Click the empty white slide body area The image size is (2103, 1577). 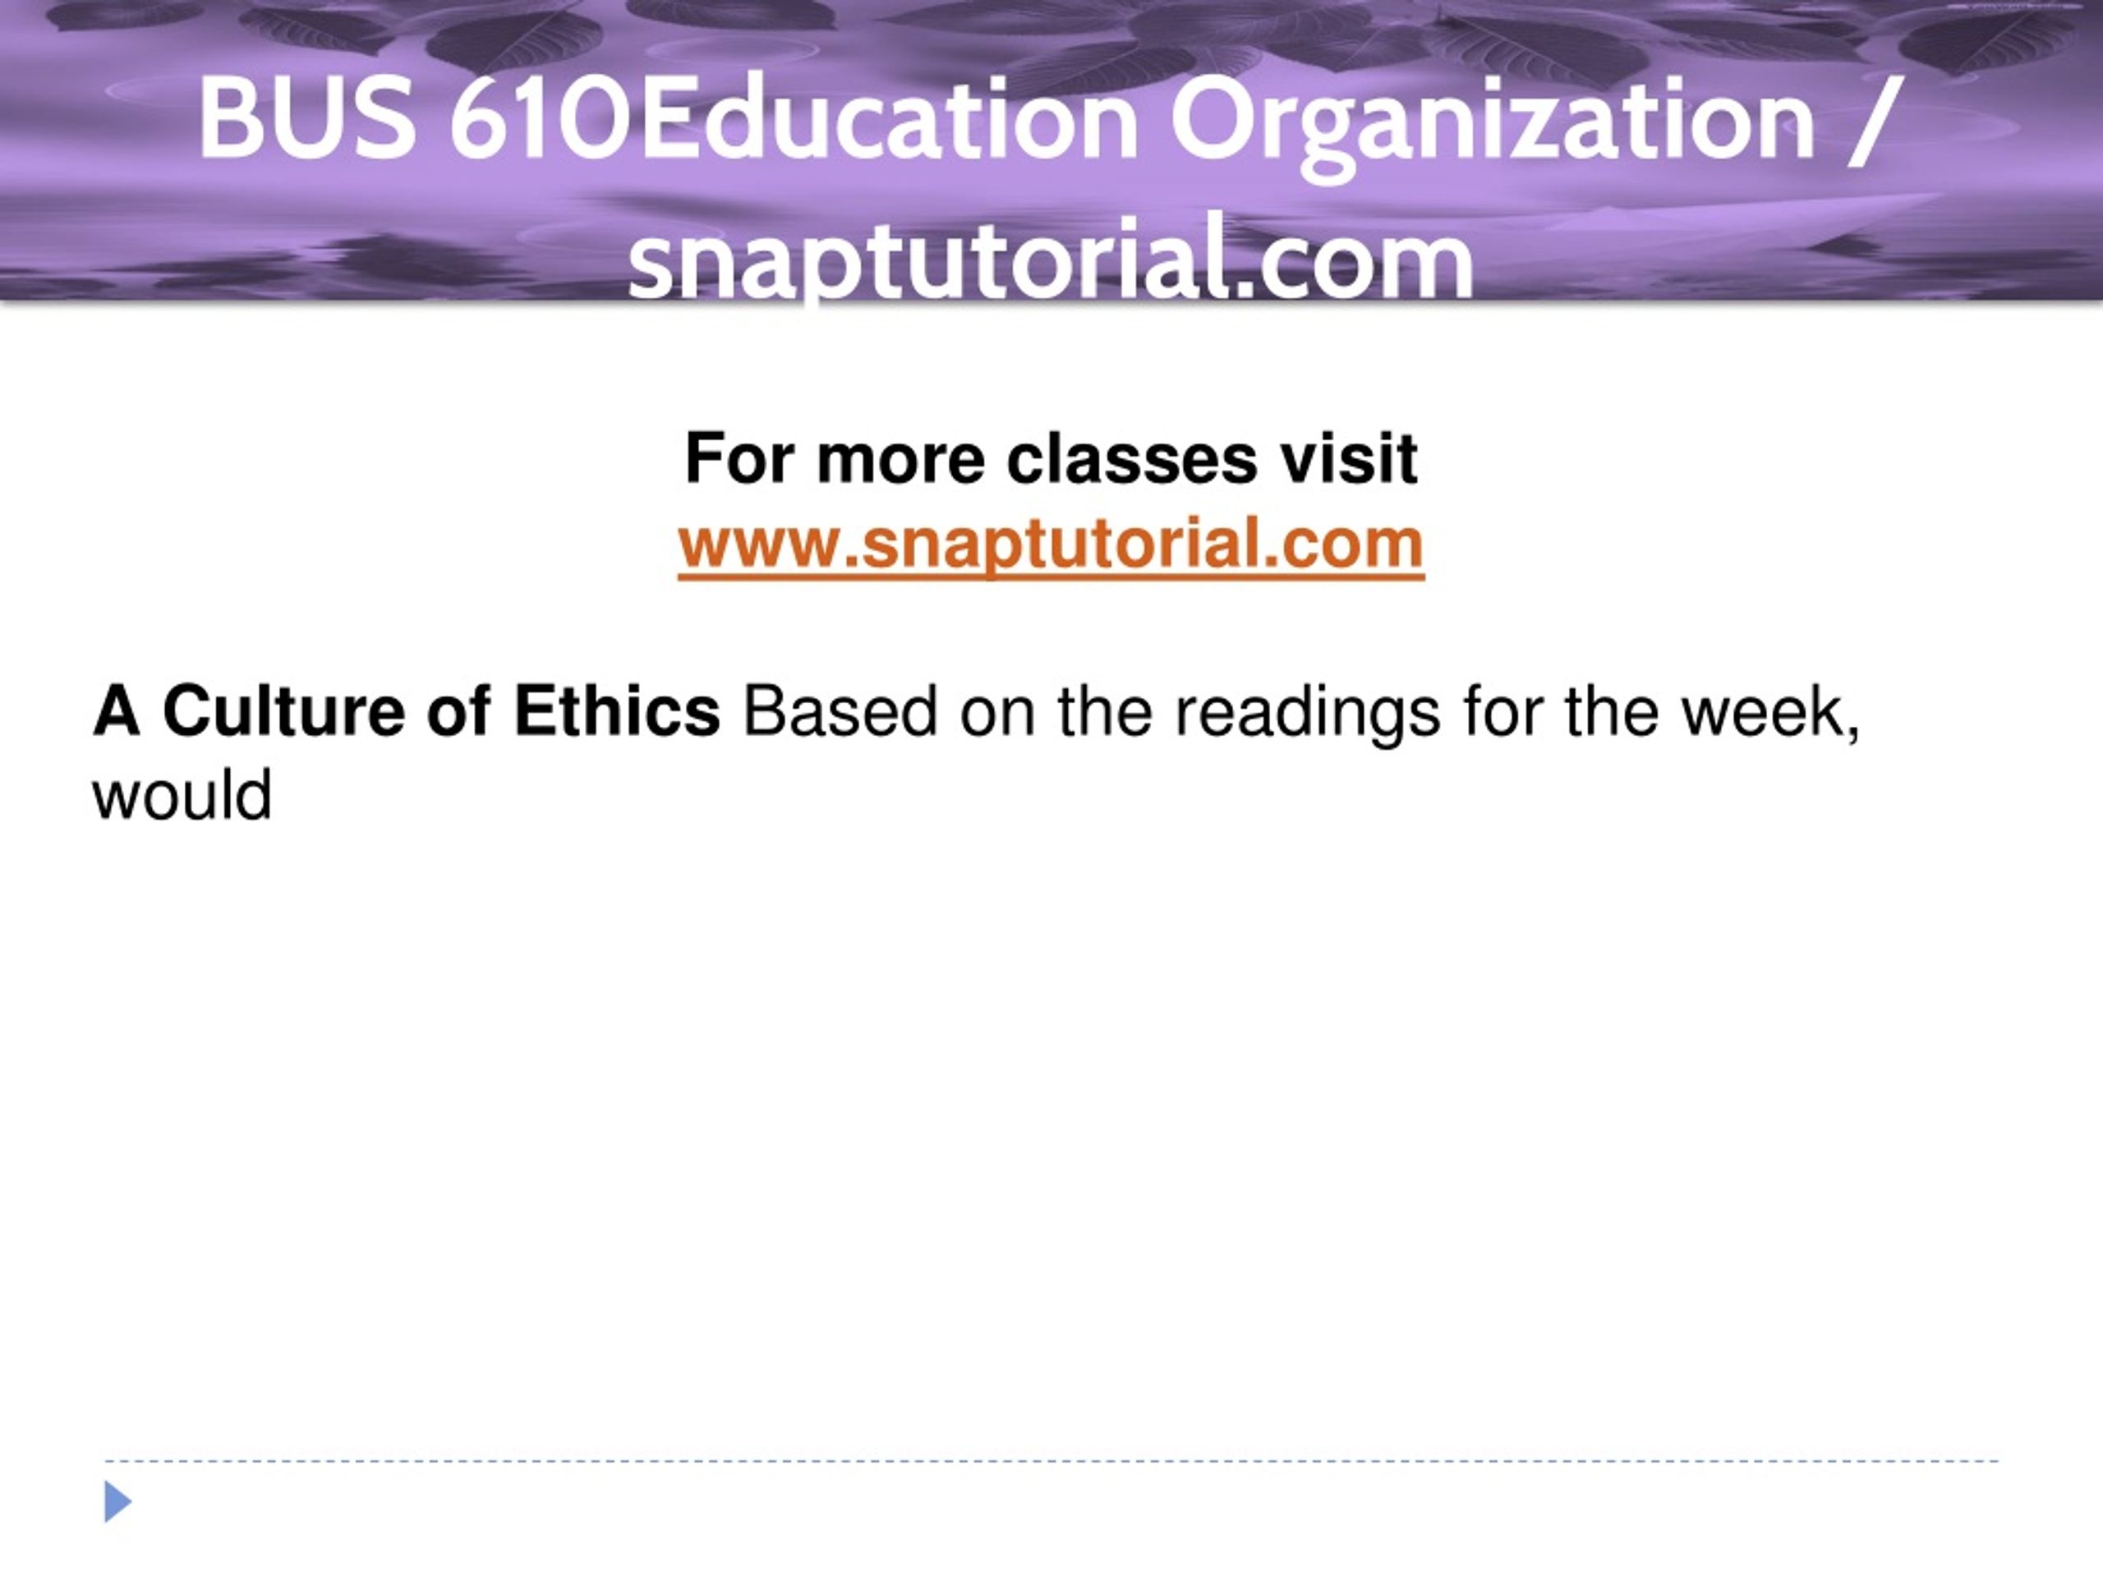click(x=1051, y=1141)
